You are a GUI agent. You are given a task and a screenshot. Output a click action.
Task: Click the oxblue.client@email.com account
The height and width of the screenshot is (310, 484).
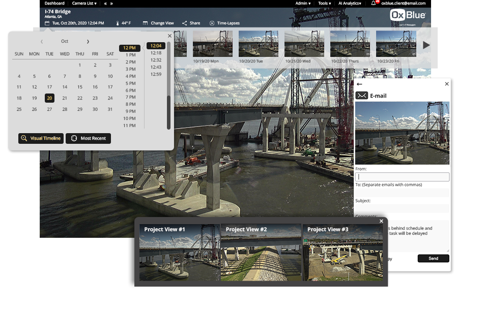[404, 4]
